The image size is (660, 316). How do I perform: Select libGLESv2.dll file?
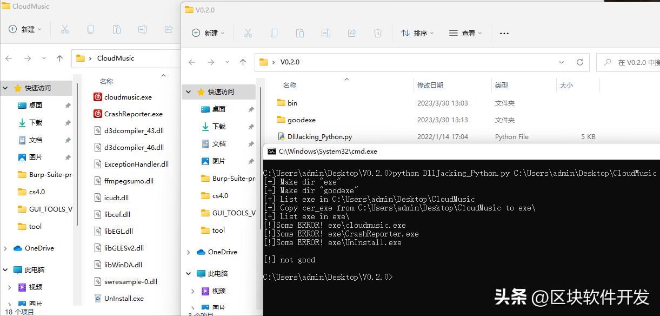119,248
